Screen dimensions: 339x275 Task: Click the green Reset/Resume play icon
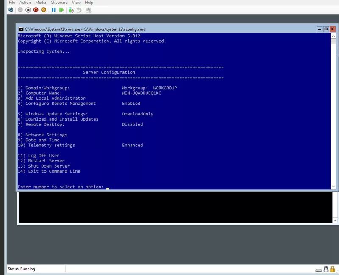tap(61, 10)
